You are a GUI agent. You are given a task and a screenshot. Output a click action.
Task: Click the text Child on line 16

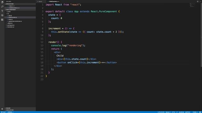pos(60,56)
